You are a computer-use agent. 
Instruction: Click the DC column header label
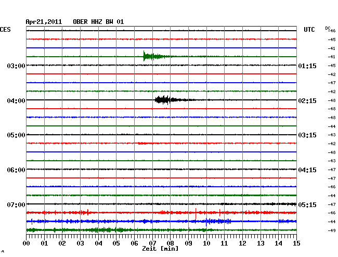pos(328,29)
